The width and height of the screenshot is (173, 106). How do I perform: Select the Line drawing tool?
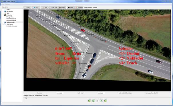27,8
